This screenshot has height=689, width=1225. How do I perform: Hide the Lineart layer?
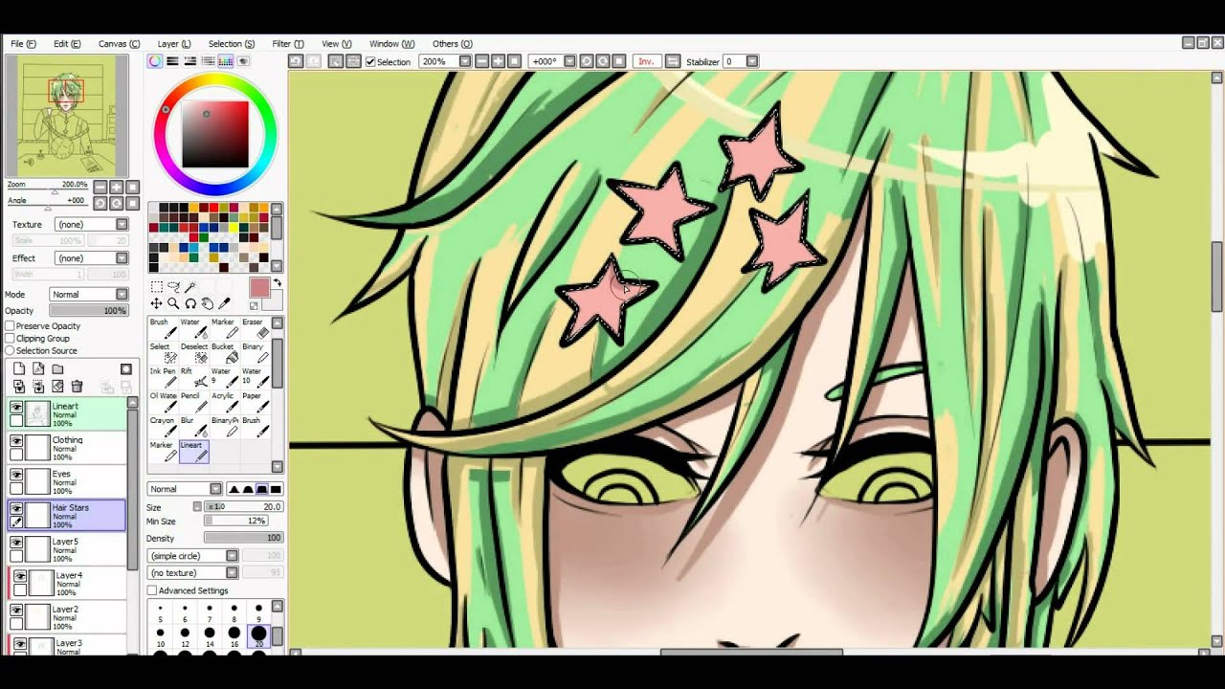pyautogui.click(x=16, y=407)
